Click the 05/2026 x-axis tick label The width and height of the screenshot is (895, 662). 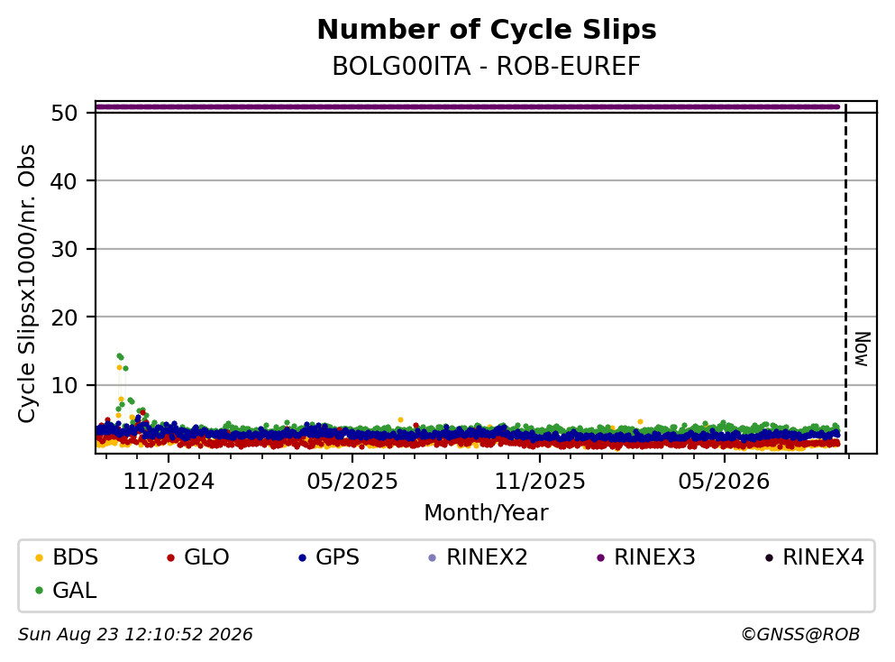click(x=724, y=482)
